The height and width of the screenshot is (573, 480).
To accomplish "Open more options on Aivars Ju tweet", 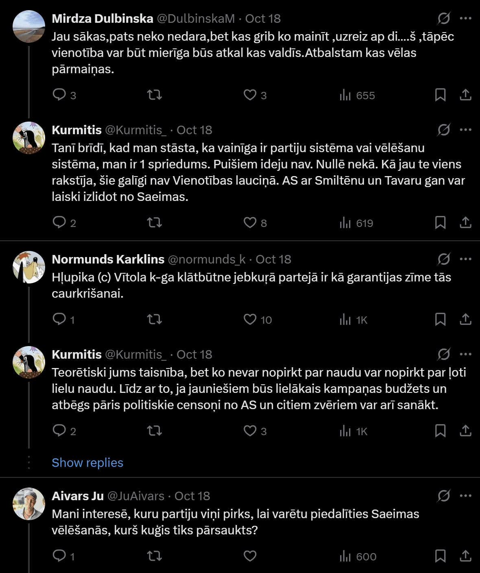I will click(465, 496).
